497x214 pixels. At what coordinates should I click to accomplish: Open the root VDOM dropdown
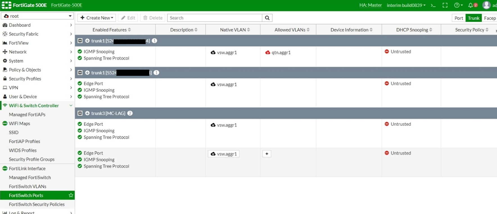[37, 16]
